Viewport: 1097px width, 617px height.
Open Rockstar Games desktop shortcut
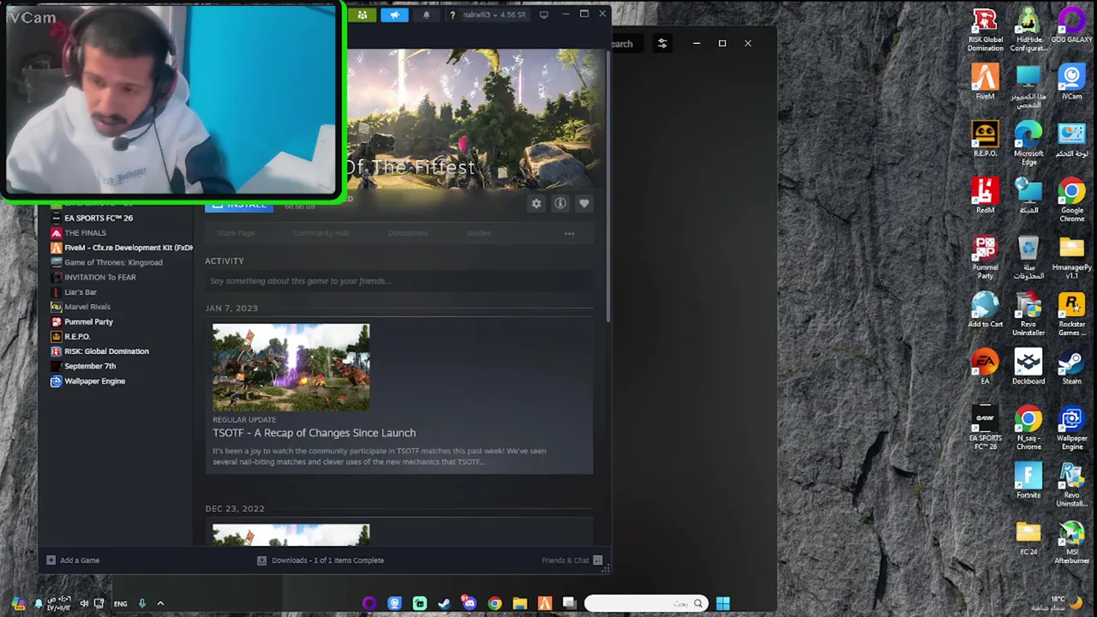point(1071,314)
